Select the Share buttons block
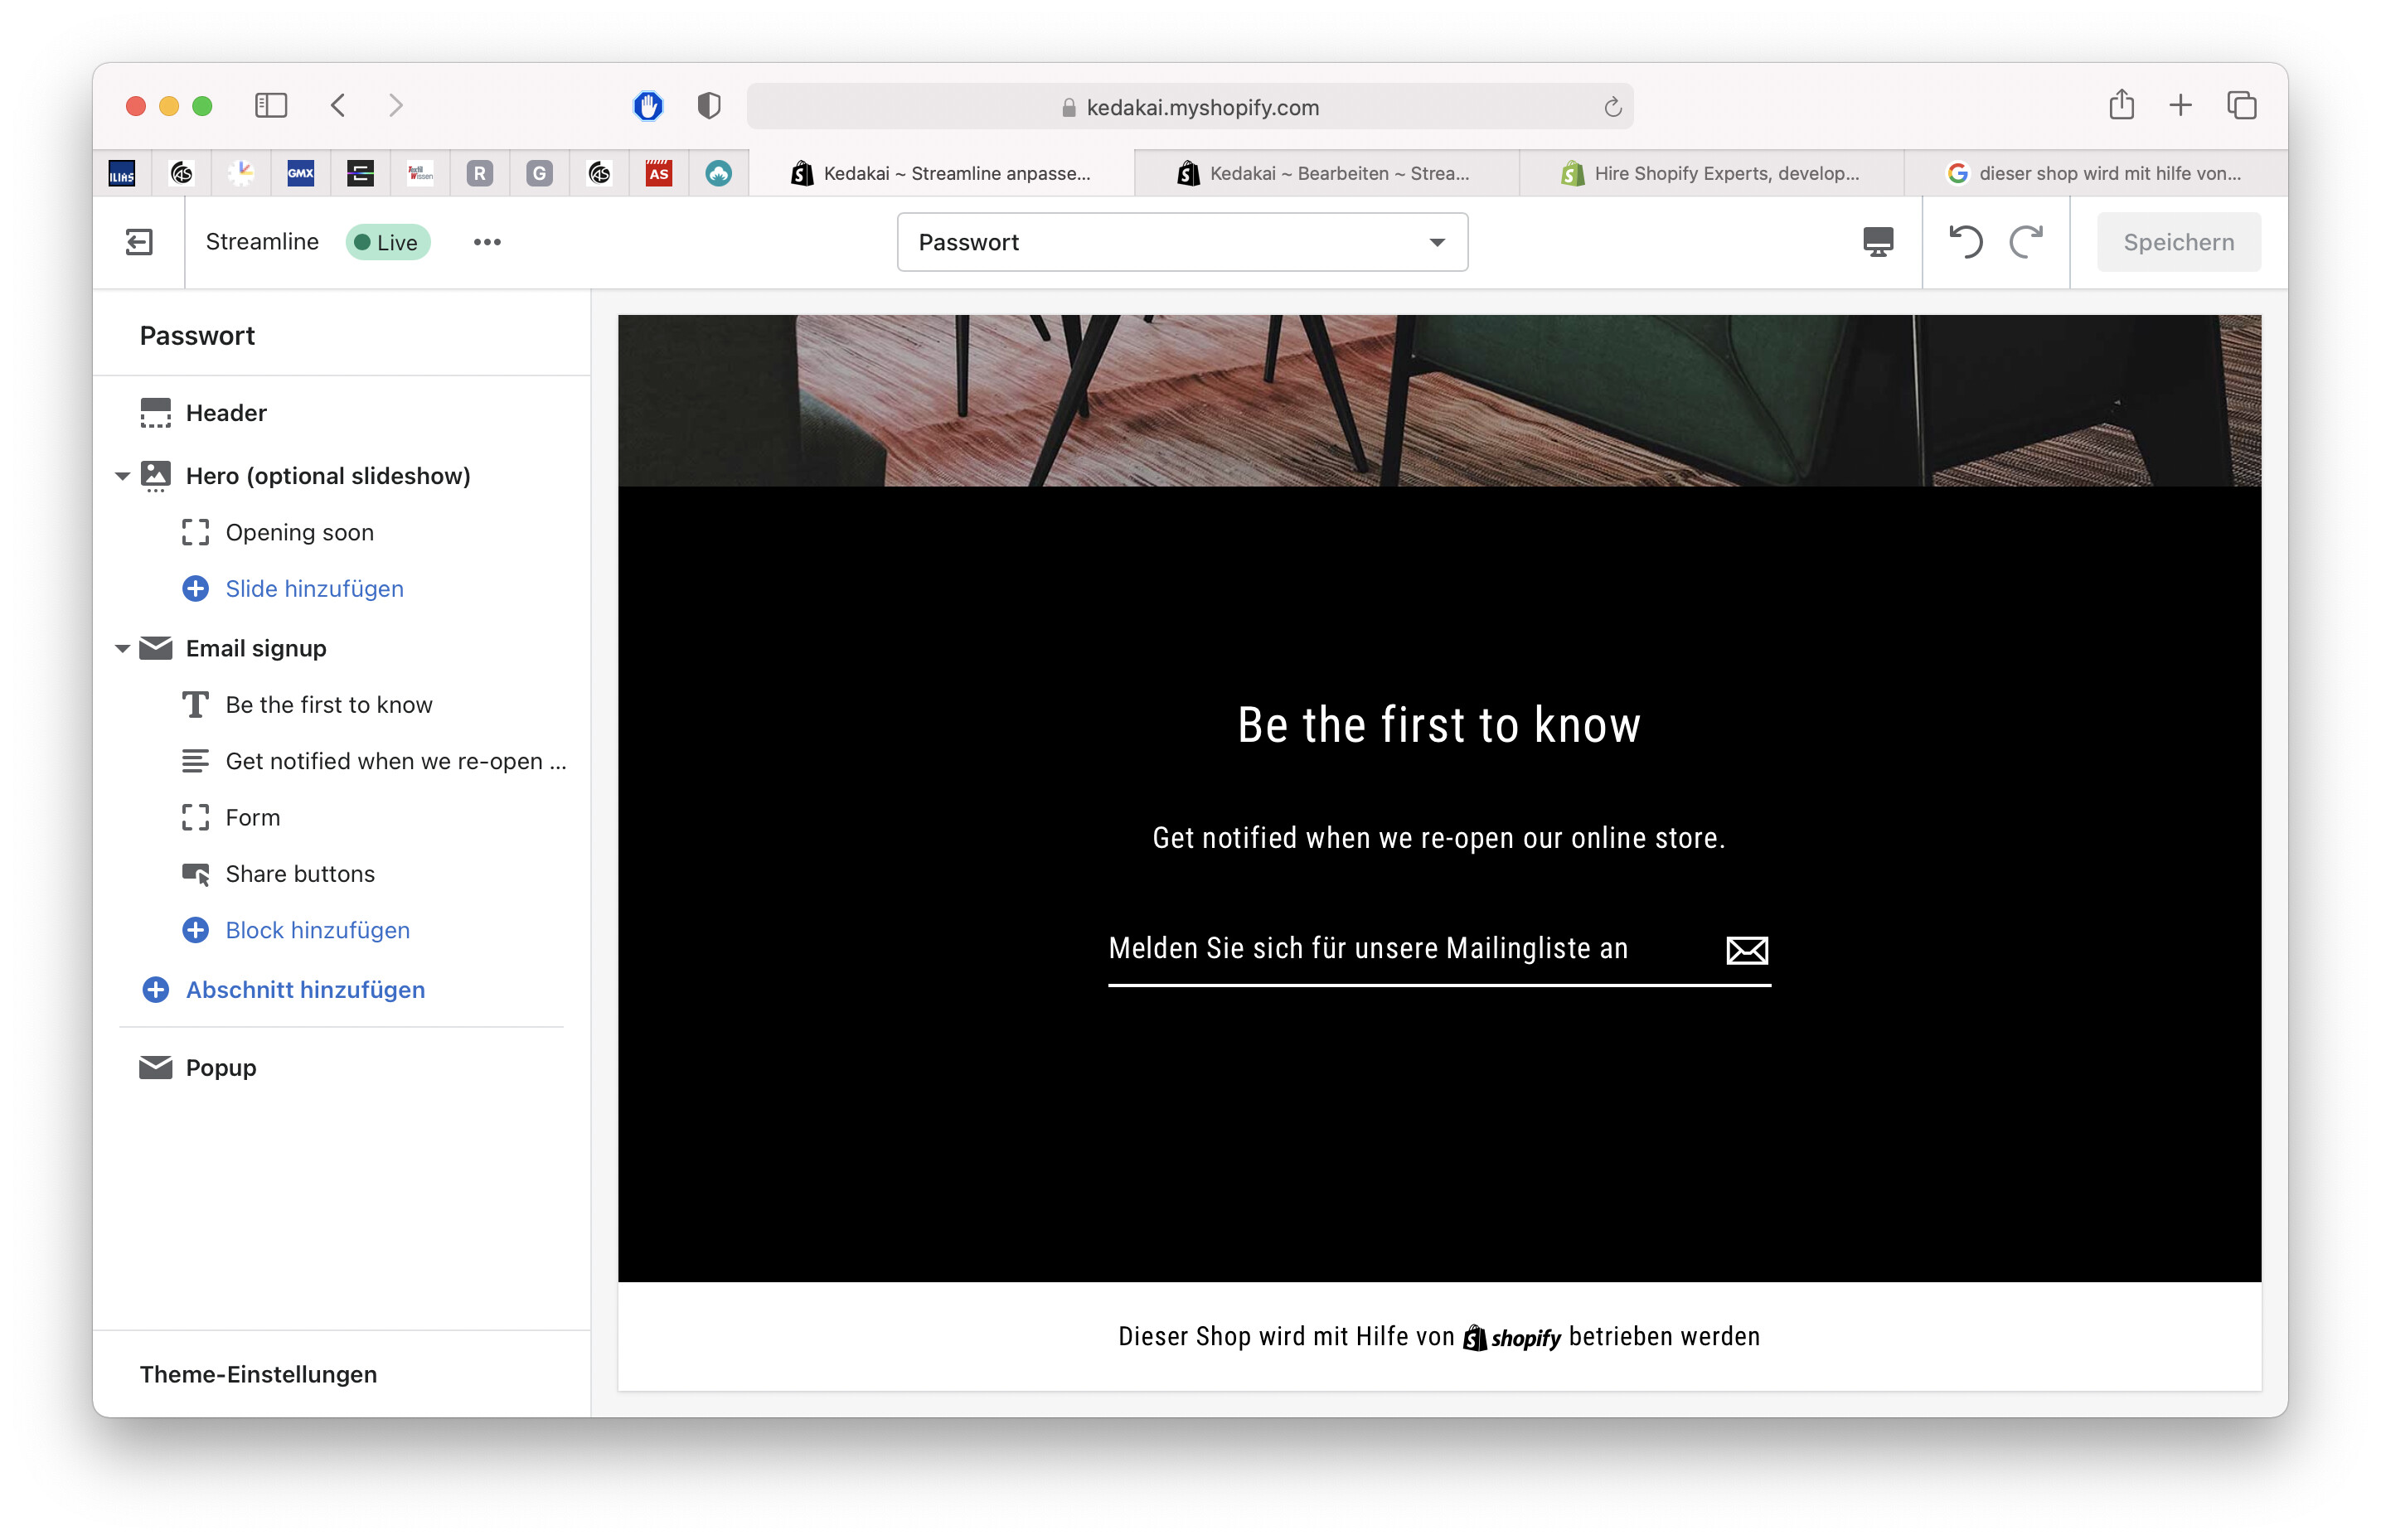Screen dimensions: 2381x1540 (300, 874)
